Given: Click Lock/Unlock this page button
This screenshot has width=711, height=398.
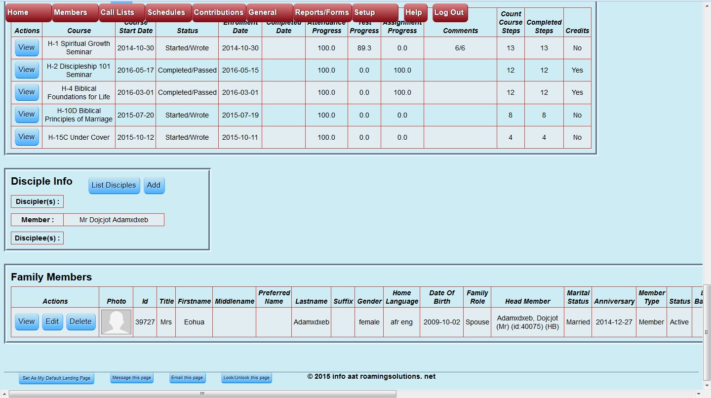Looking at the screenshot, I should coord(247,378).
